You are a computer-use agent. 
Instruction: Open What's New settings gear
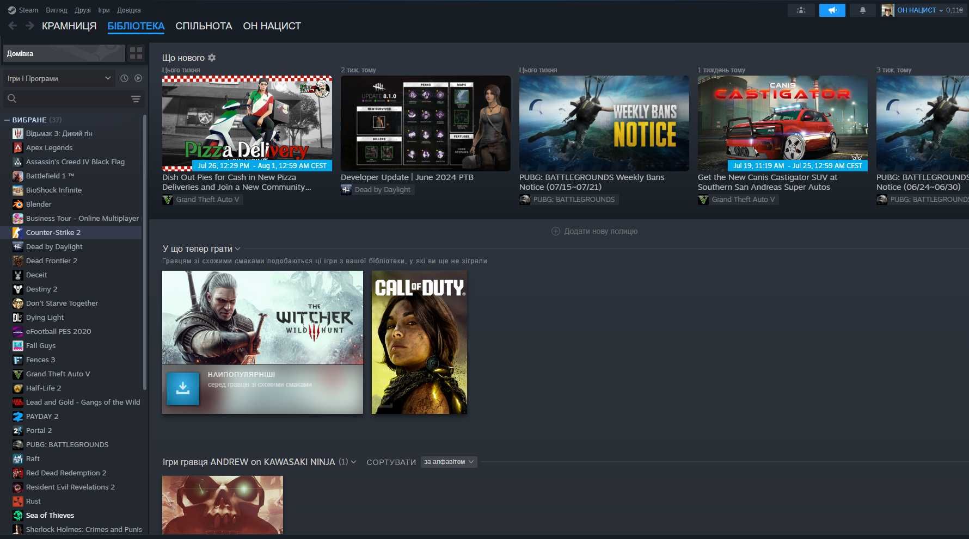(212, 58)
